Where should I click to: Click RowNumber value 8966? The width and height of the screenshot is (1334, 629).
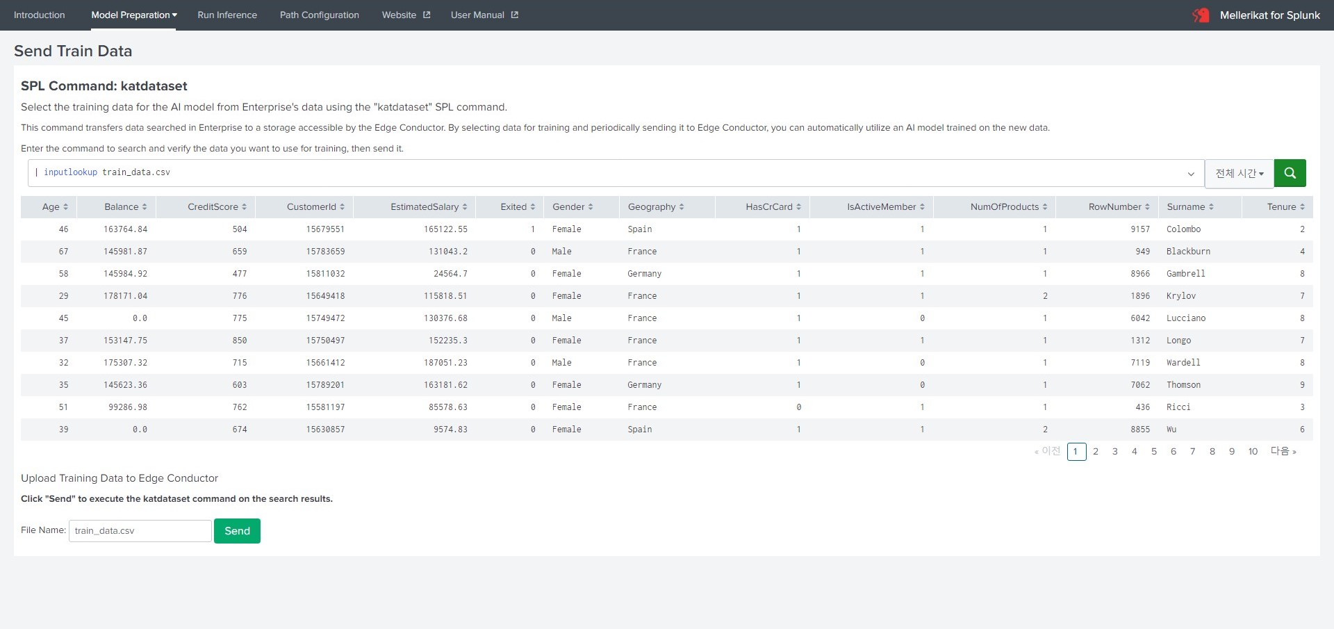pyautogui.click(x=1140, y=274)
